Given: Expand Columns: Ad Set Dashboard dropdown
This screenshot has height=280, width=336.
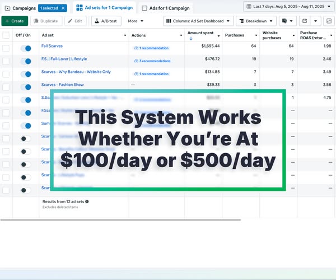Looking at the screenshot, I should tap(198, 21).
